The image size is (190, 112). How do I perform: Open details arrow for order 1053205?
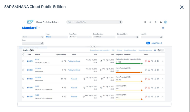point(163,97)
